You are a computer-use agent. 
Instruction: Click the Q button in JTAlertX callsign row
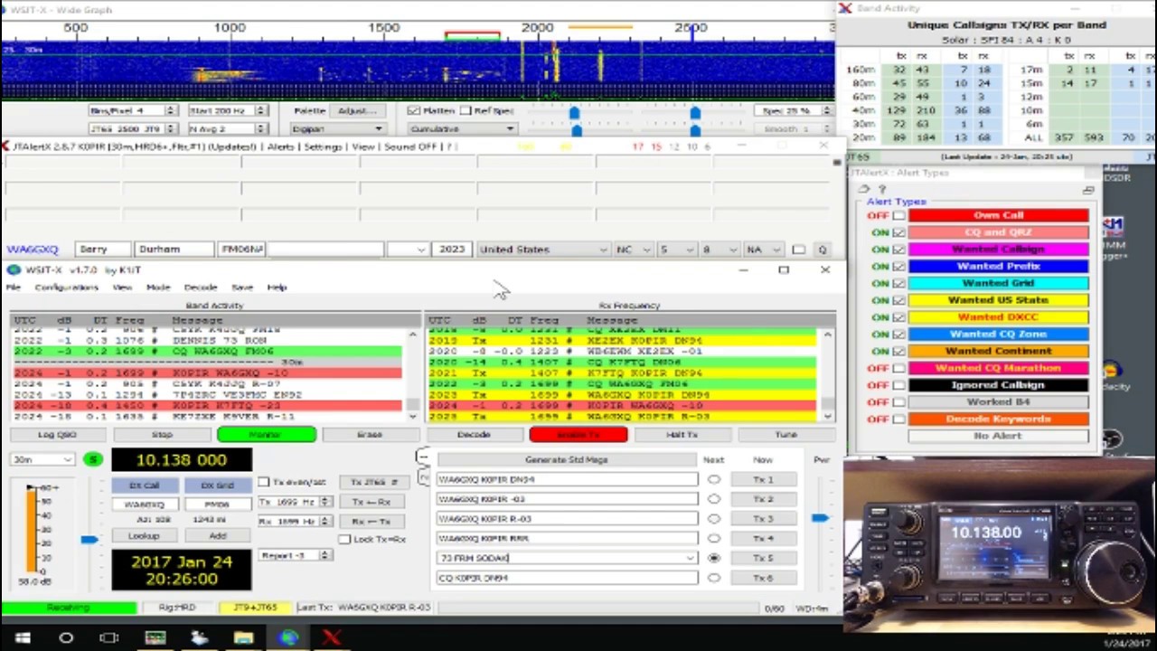[x=823, y=250]
